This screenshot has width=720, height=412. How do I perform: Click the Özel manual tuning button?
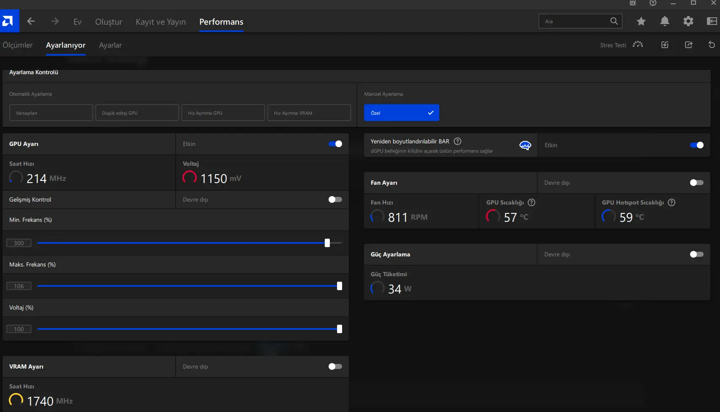tap(401, 113)
